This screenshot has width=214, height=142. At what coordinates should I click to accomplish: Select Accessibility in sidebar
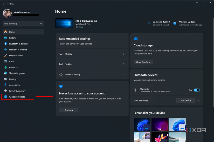pyautogui.click(x=23, y=85)
